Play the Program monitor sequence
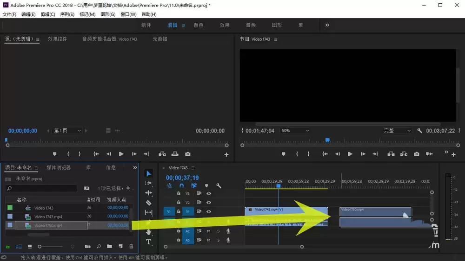Viewport: 465px width, 261px height. (350, 154)
